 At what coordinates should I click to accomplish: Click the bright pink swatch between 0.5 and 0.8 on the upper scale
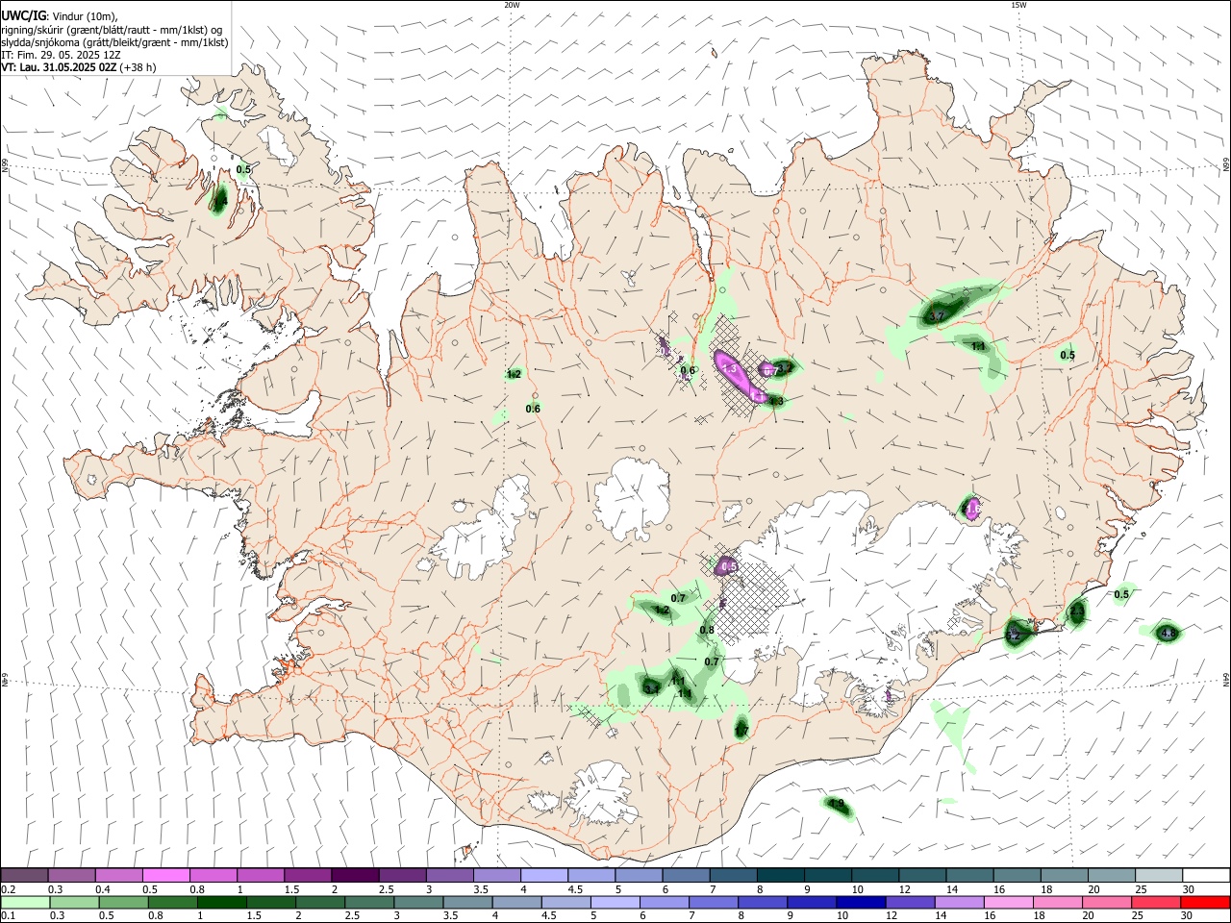(165, 875)
